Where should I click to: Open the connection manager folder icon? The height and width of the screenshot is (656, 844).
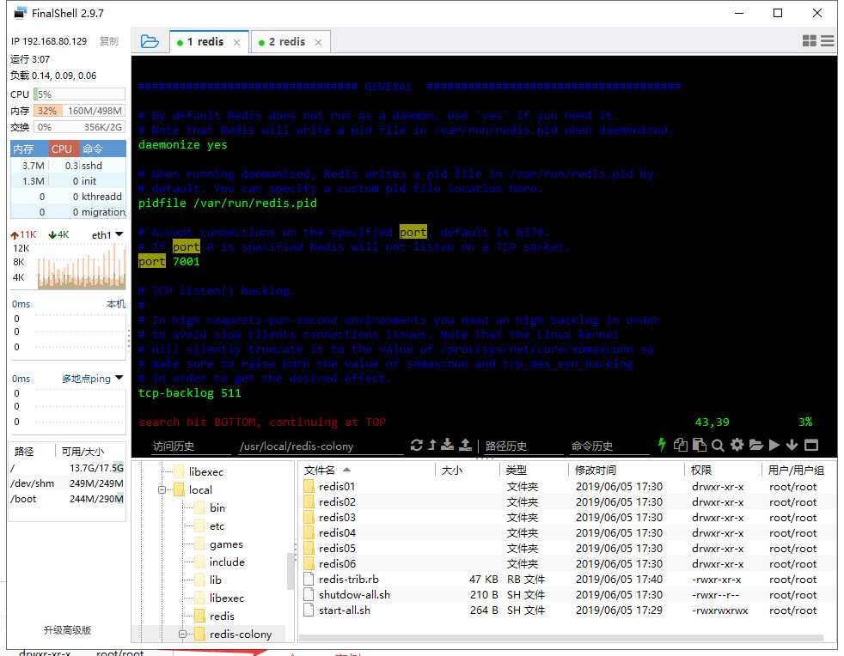click(150, 41)
